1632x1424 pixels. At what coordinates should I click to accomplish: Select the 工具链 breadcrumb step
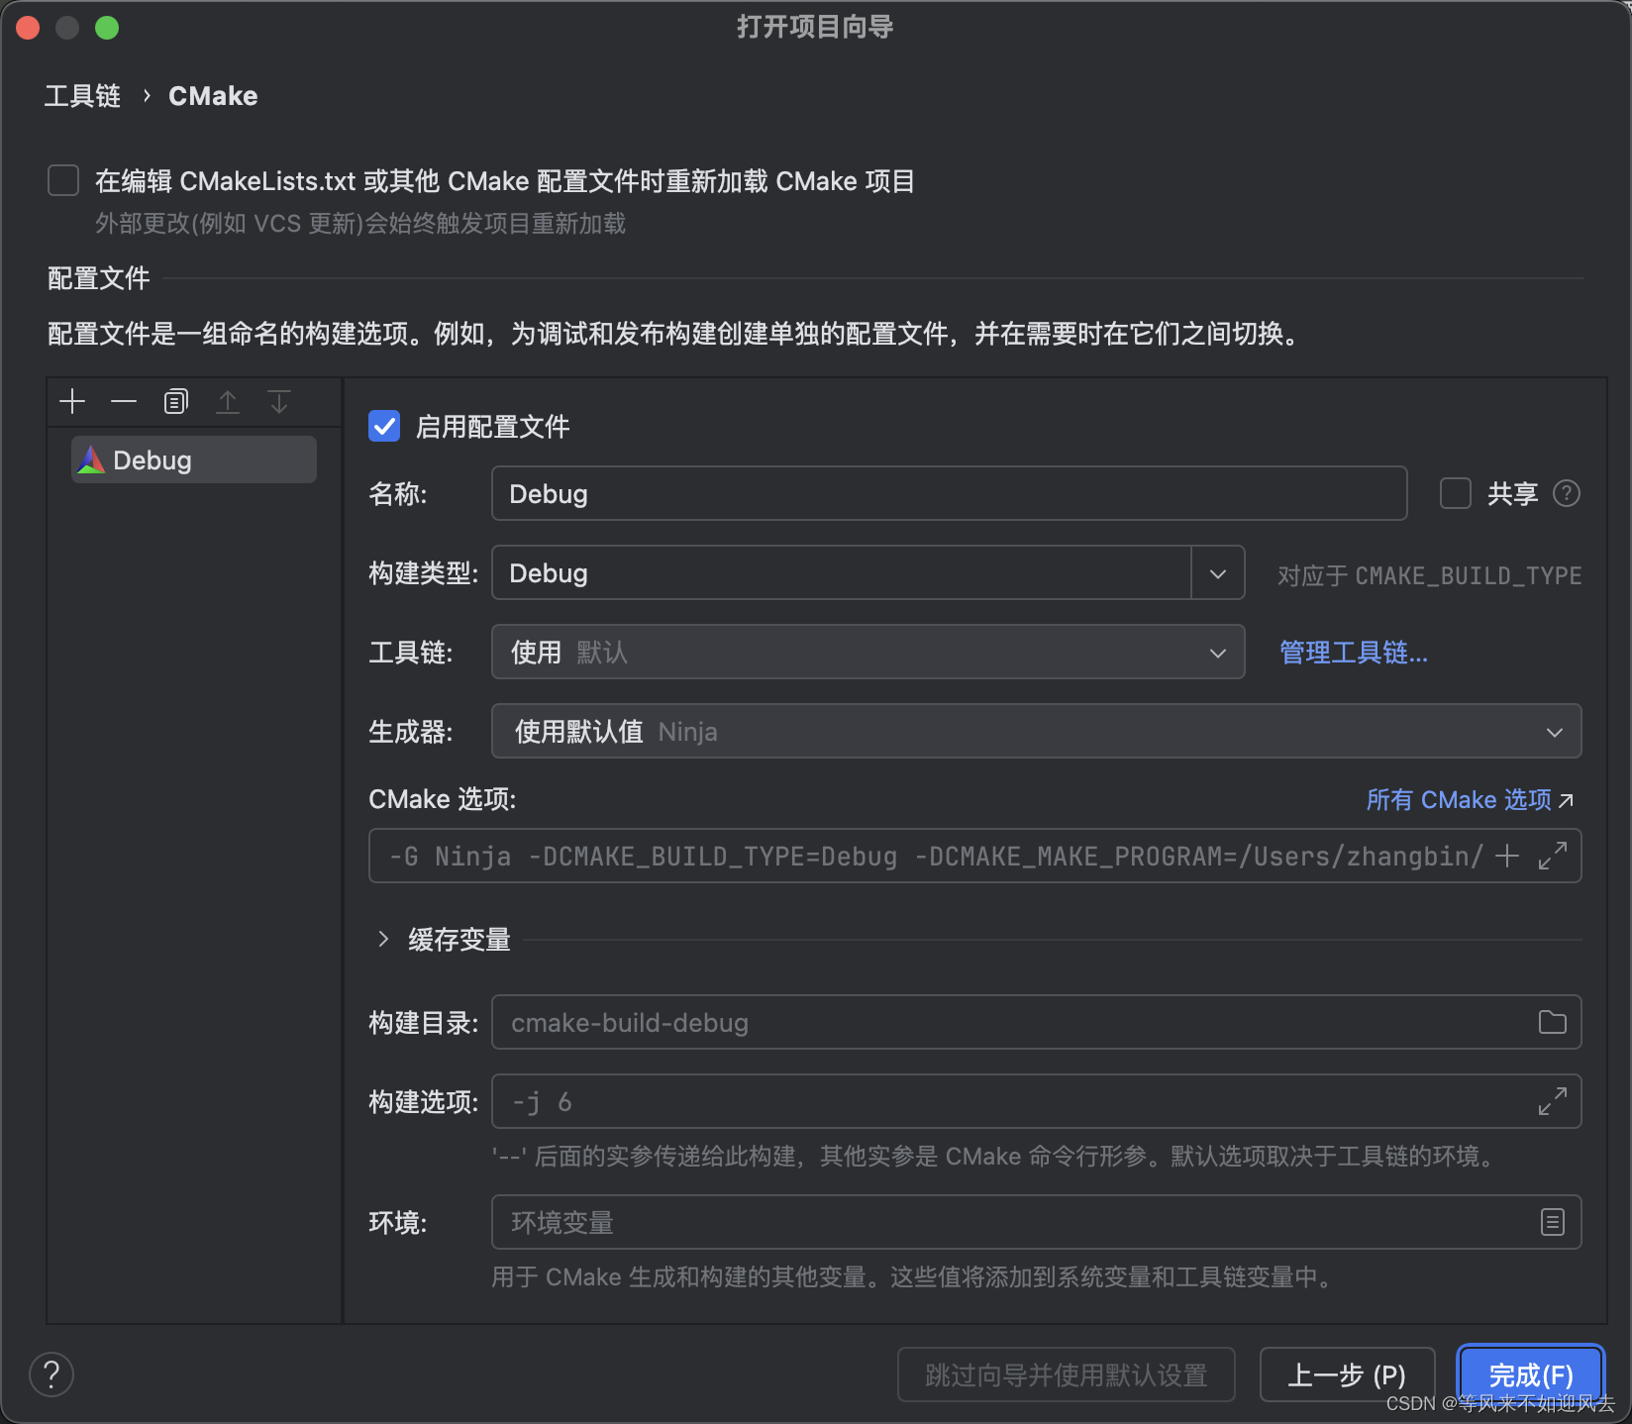coord(82,96)
